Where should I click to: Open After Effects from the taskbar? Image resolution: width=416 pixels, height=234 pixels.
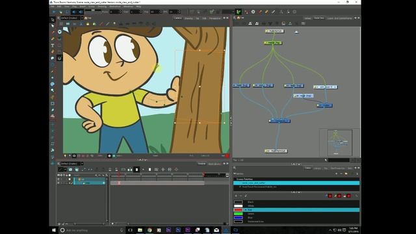pyautogui.click(x=168, y=230)
